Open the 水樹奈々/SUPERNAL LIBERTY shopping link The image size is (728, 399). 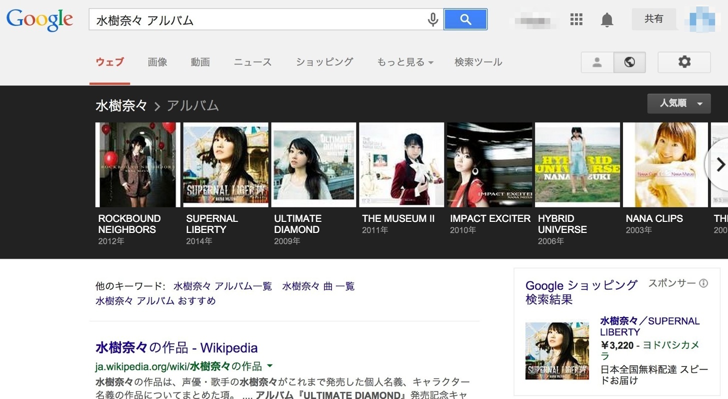pyautogui.click(x=650, y=326)
